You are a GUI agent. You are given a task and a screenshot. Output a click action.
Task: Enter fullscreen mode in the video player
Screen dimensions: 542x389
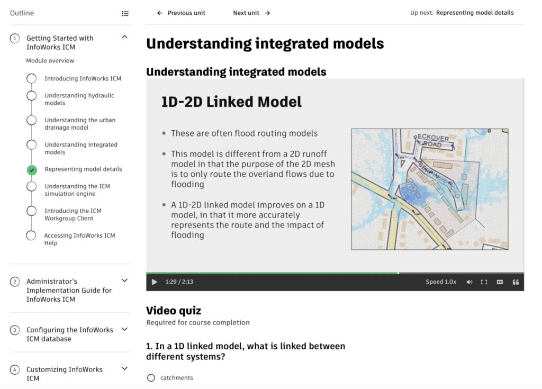click(484, 282)
